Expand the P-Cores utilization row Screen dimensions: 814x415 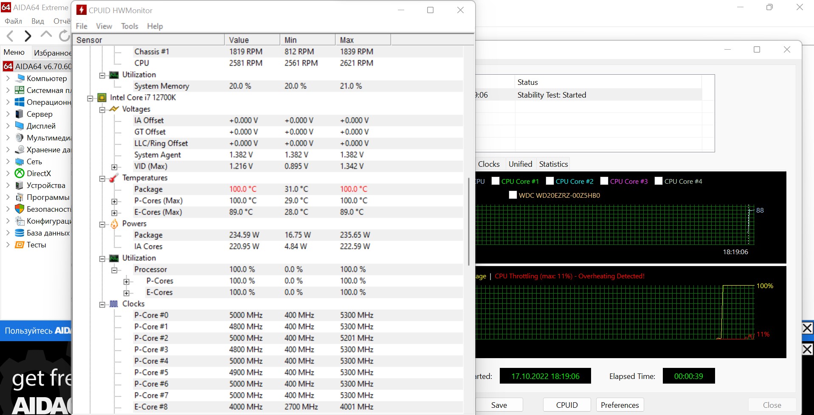pyautogui.click(x=126, y=281)
